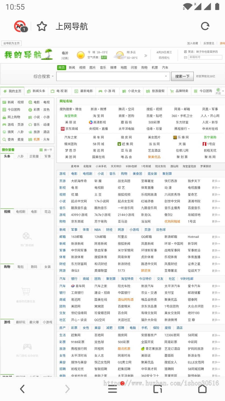
Task: Click the 邓亚萍败光20亿 hot search link
Action: click(x=205, y=76)
